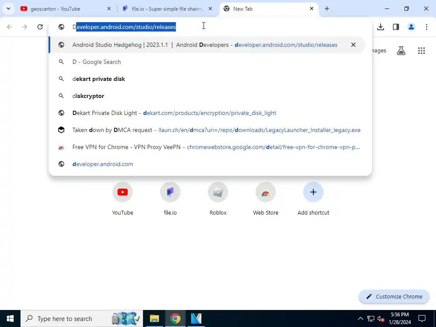The height and width of the screenshot is (327, 436).
Task: Click the browser Back arrow
Action: [9, 27]
